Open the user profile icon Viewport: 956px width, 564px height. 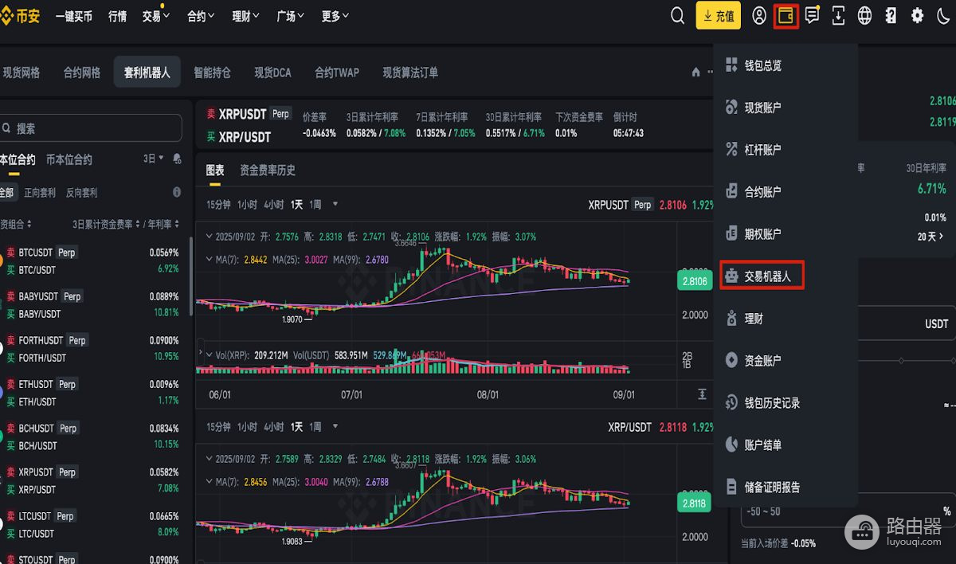(759, 16)
